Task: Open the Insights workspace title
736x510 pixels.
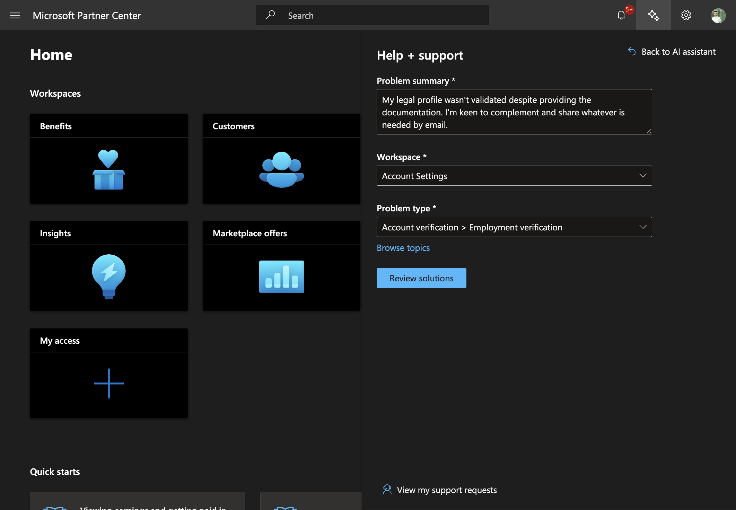Action: coord(55,233)
